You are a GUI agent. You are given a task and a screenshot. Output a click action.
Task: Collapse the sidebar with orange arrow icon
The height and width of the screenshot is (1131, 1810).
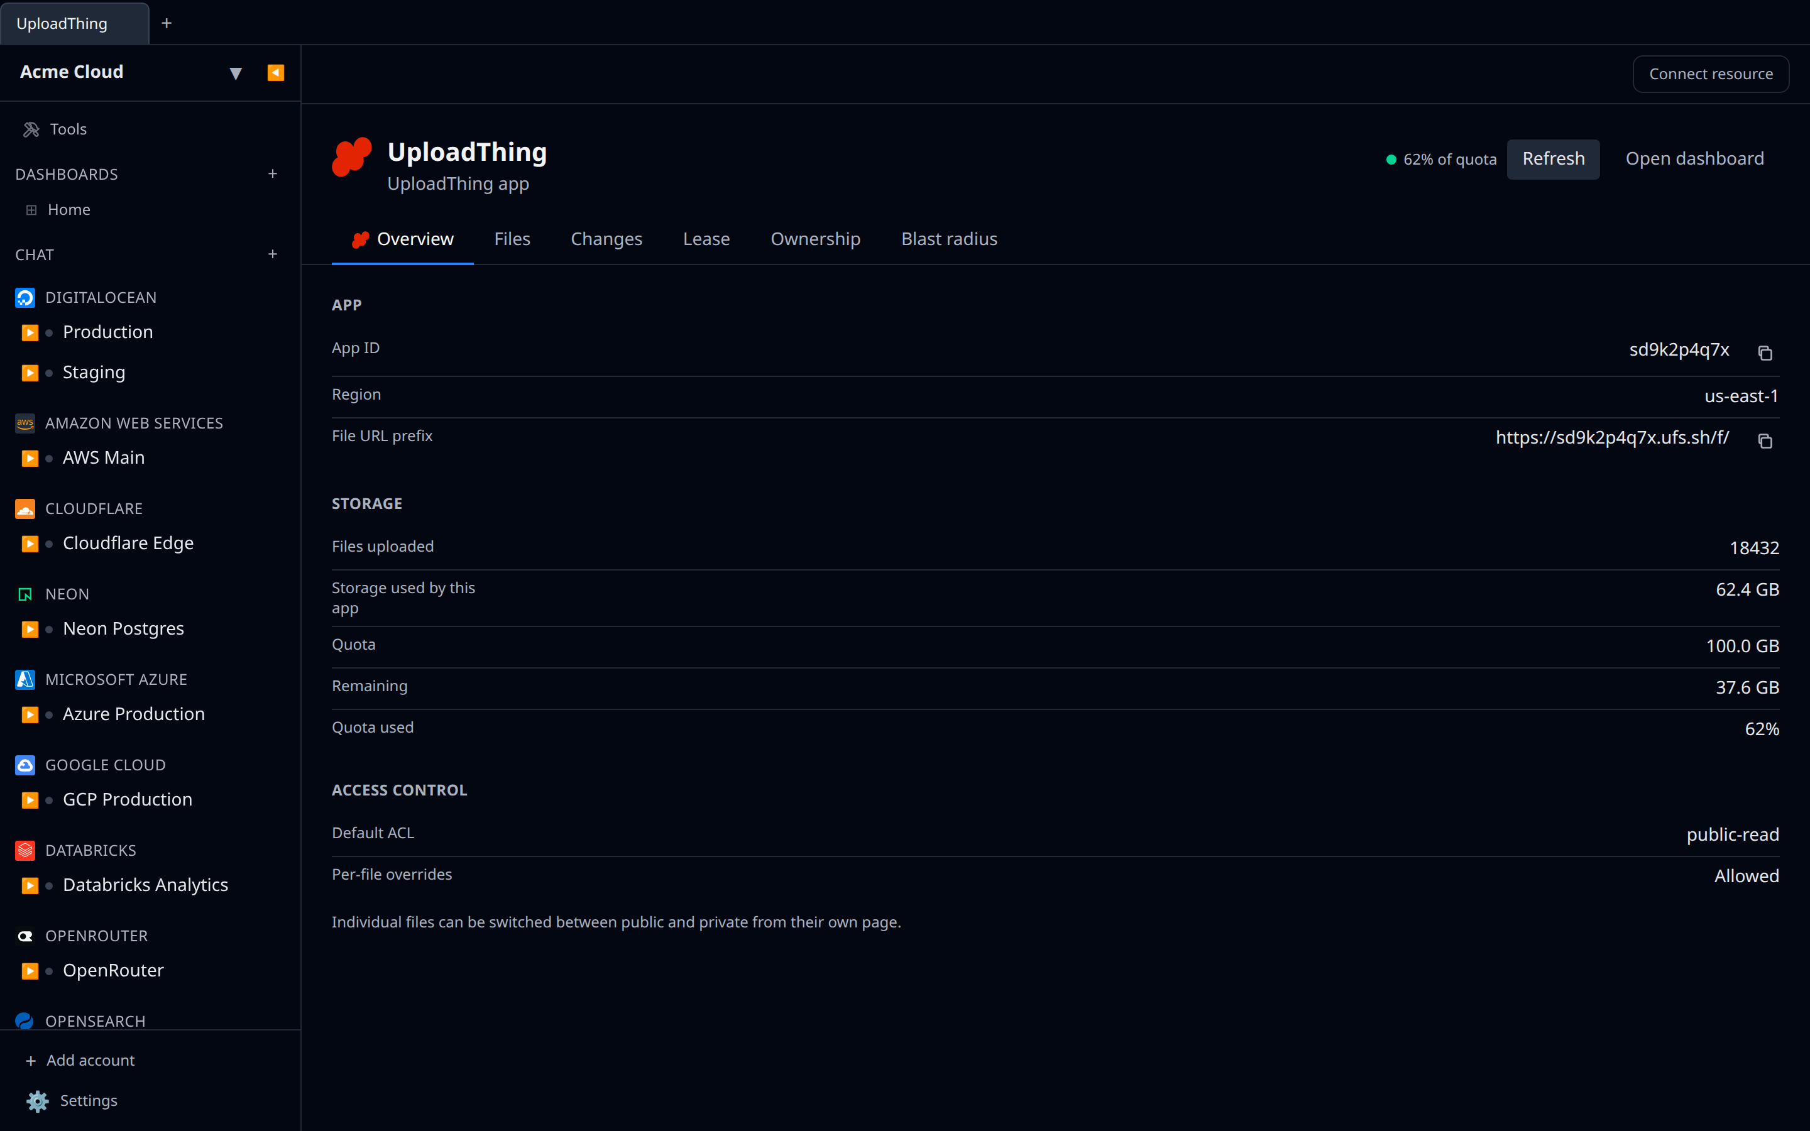click(x=275, y=72)
